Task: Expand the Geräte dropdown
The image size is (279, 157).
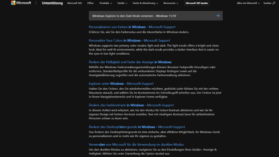Action: [x=122, y=3]
